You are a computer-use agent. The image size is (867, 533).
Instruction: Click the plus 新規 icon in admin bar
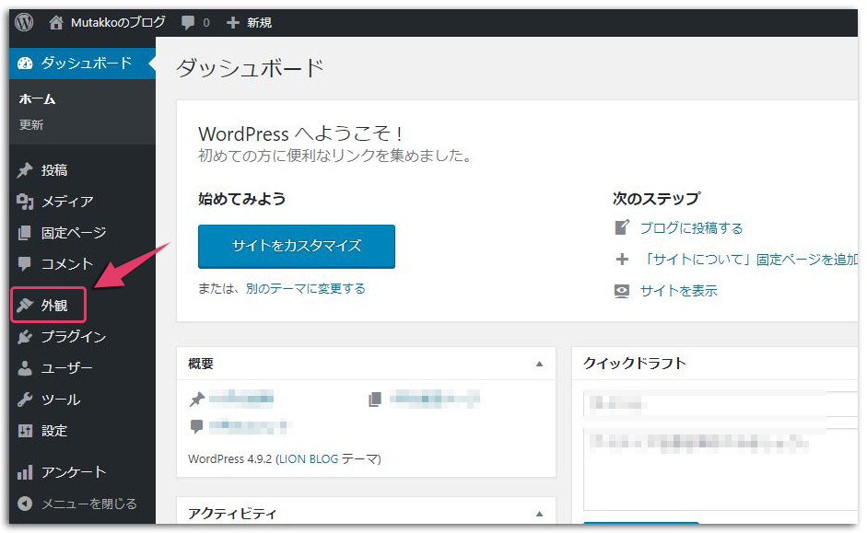point(232,22)
